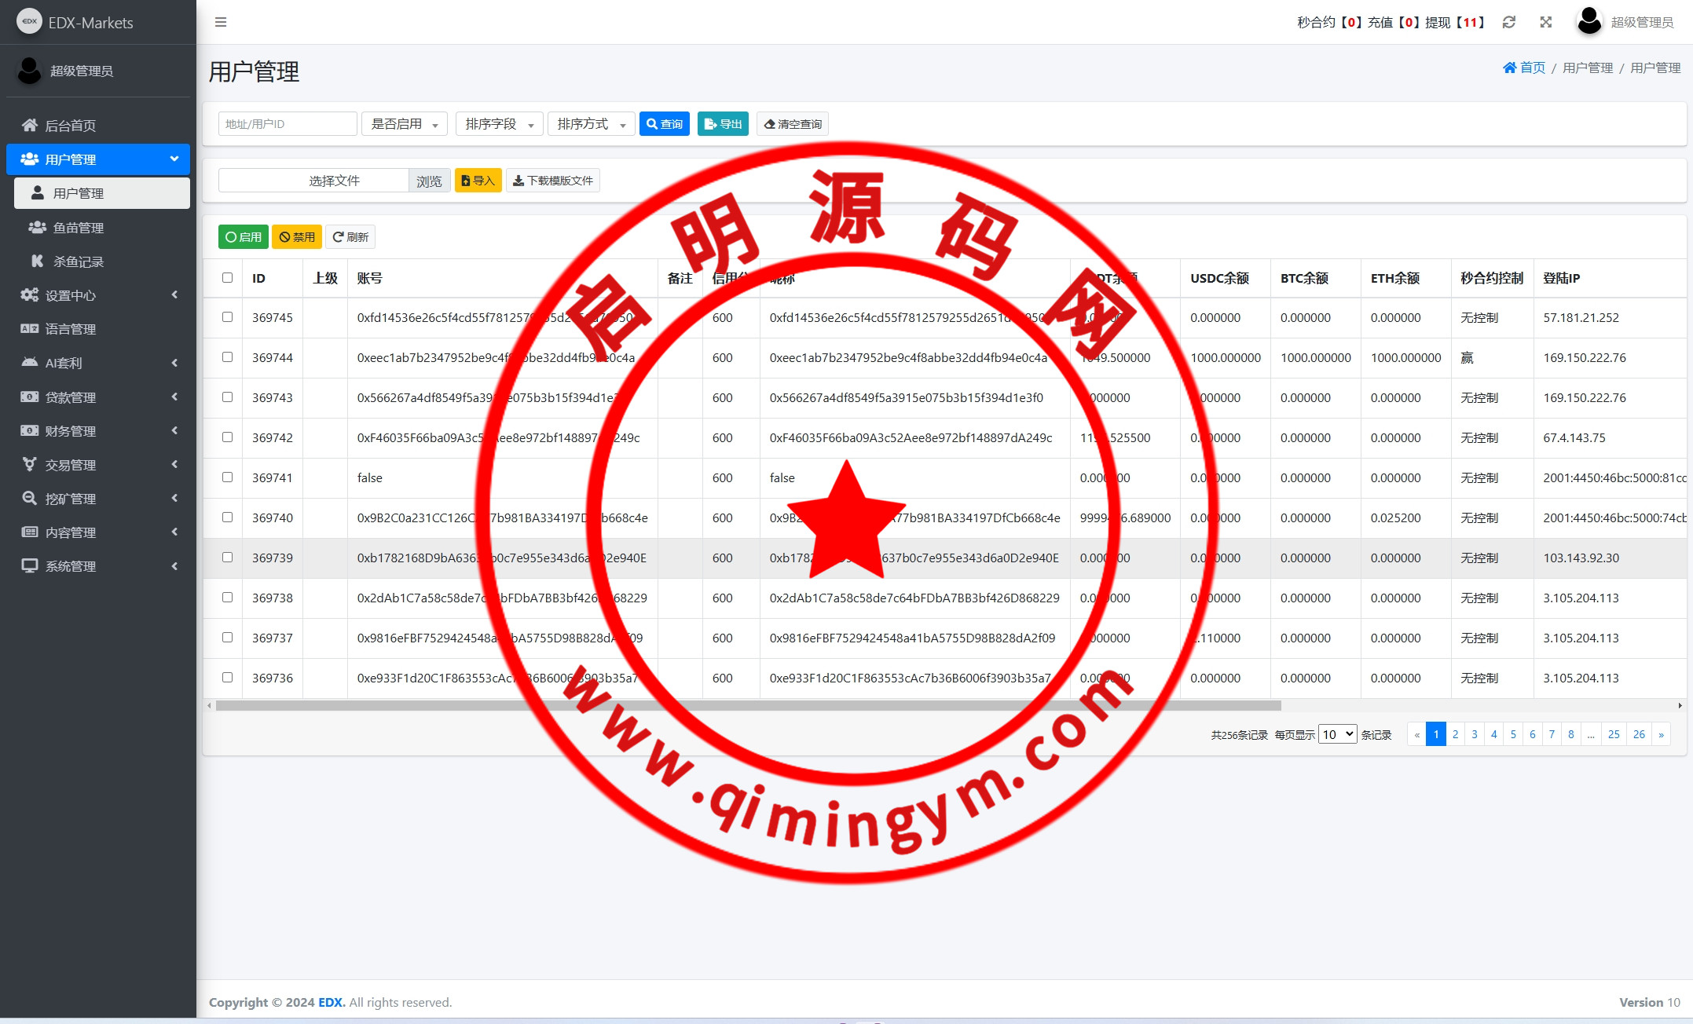Check the row for ID 369740
Image resolution: width=1693 pixels, height=1024 pixels.
tap(227, 517)
